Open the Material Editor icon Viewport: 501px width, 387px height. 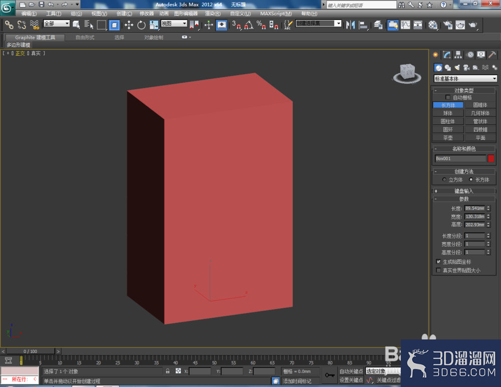click(x=433, y=25)
